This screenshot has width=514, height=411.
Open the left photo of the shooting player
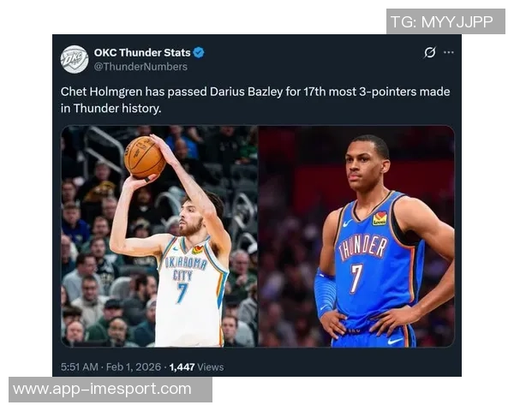pos(159,236)
